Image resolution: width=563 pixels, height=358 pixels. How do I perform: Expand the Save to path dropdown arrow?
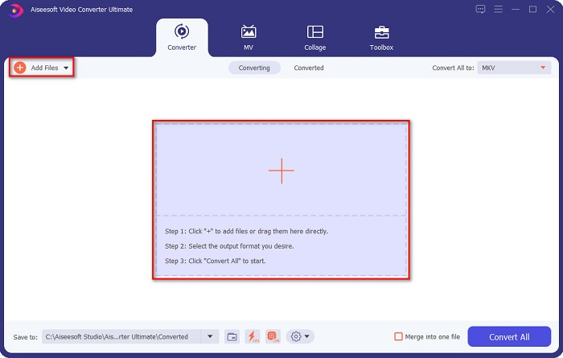pos(210,337)
